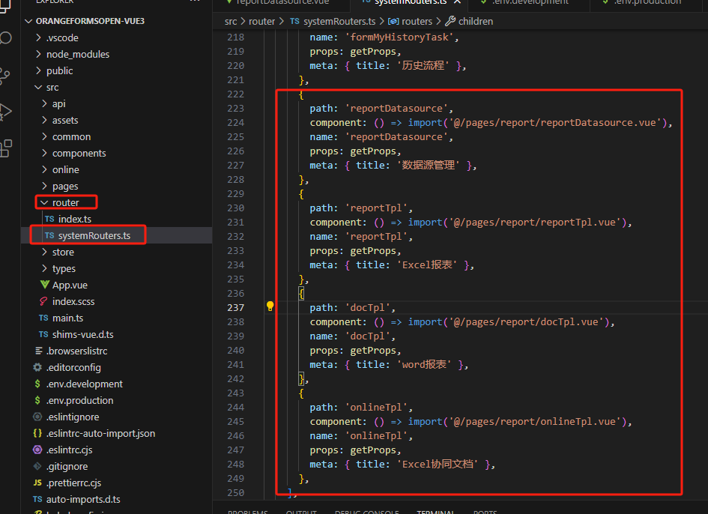Click the title '数据源管理' string

tap(428, 166)
